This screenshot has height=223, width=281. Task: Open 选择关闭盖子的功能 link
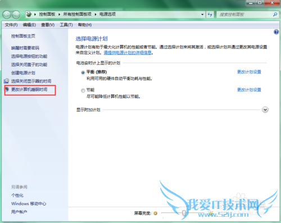tap(29, 65)
